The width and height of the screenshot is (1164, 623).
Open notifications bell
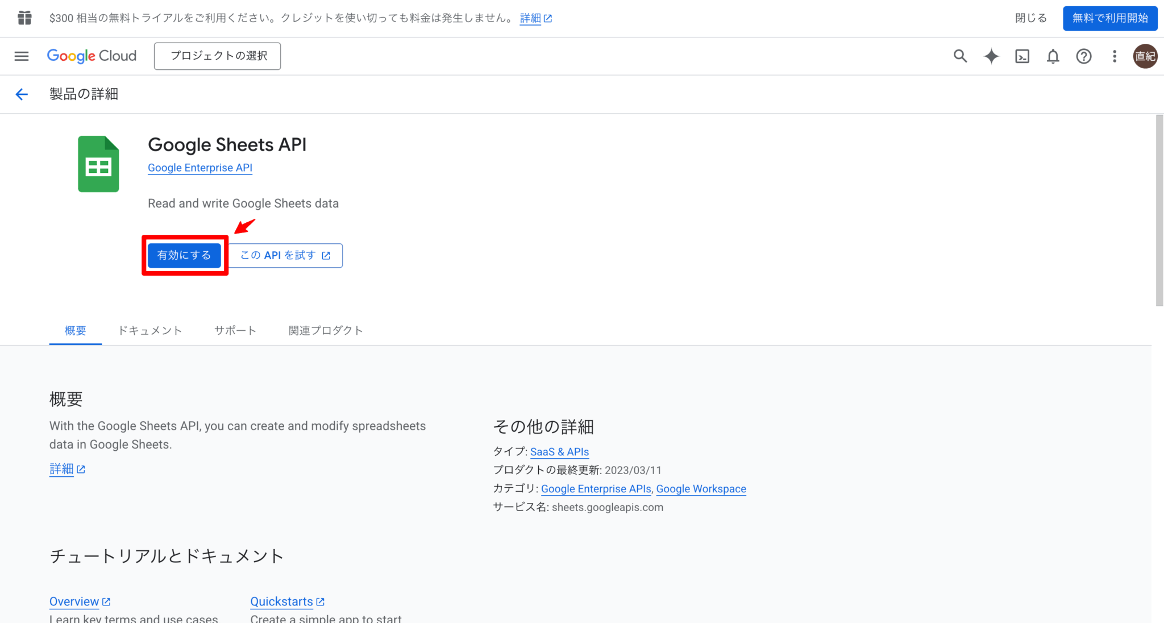[x=1052, y=56]
